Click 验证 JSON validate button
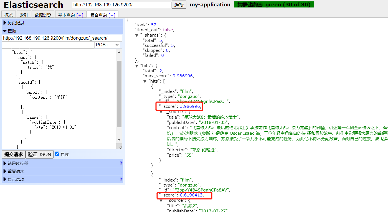This screenshot has width=388, height=212. point(40,154)
